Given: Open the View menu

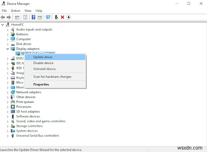Looking at the screenshot, I should pyautogui.click(x=28, y=11).
